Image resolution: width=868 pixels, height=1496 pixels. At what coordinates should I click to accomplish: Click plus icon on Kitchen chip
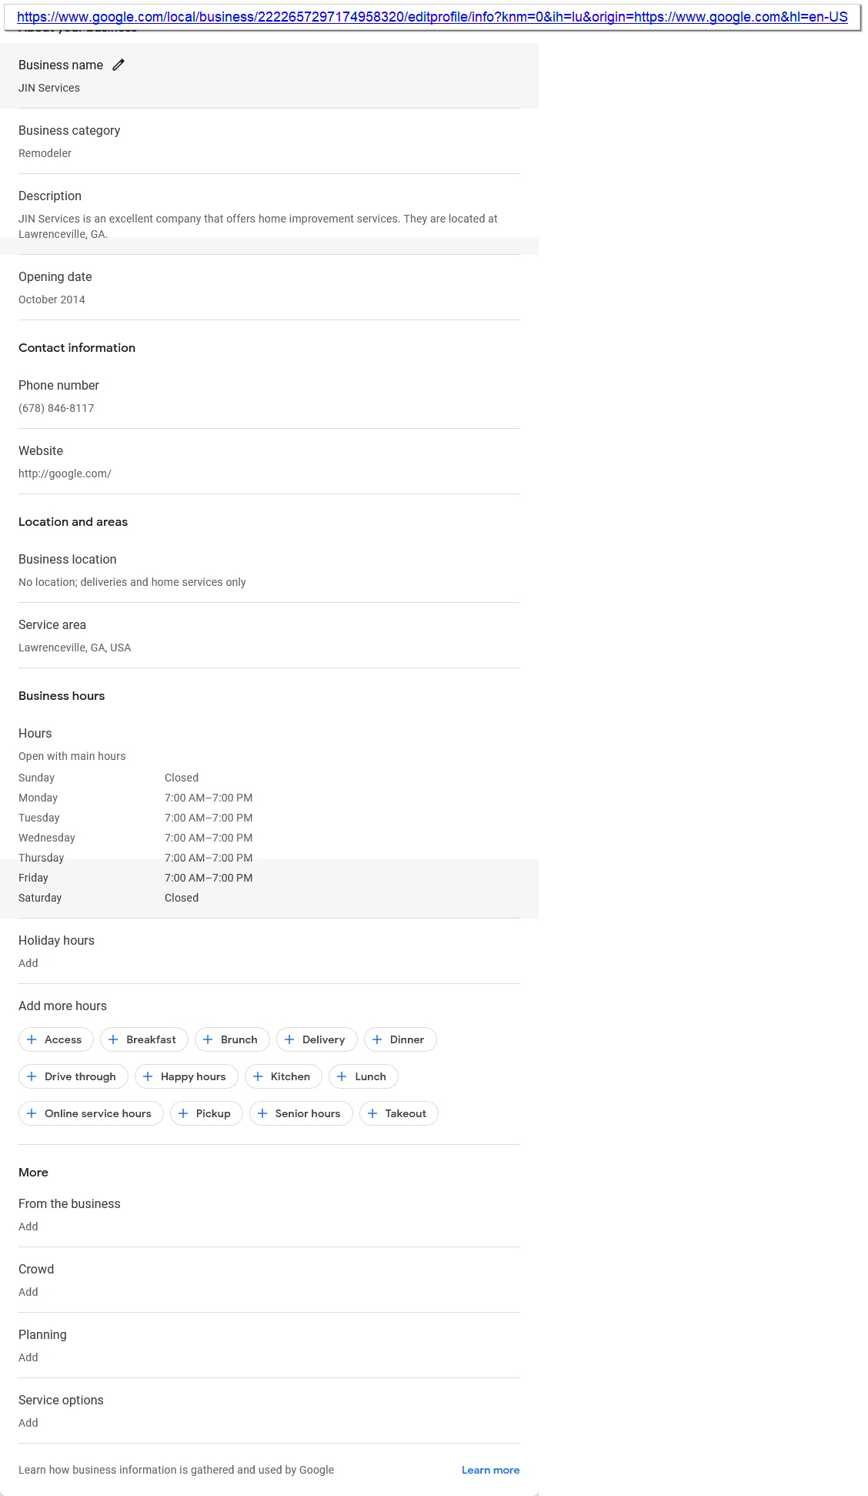[258, 1076]
